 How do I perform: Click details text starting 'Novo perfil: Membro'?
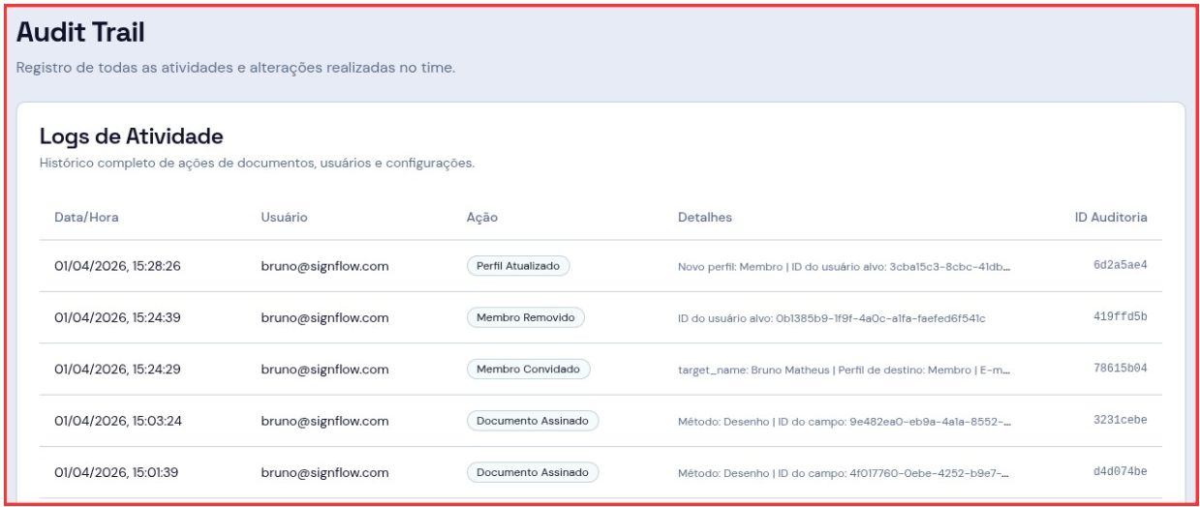coord(845,267)
